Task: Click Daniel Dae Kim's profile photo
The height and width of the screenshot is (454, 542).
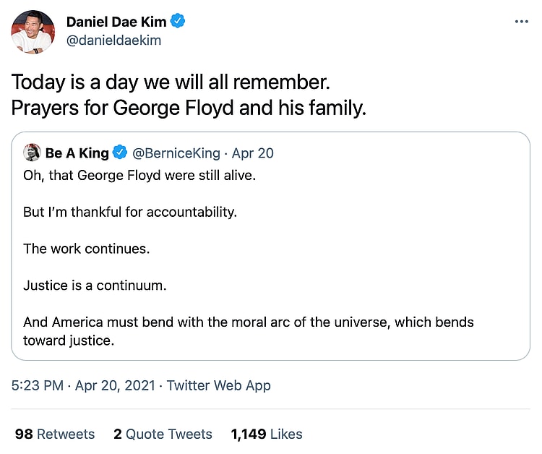Action: coord(32,32)
